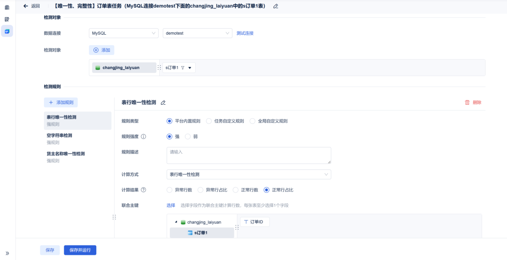Click the text type icon of 订单ID
The image size is (507, 260).
click(246, 222)
